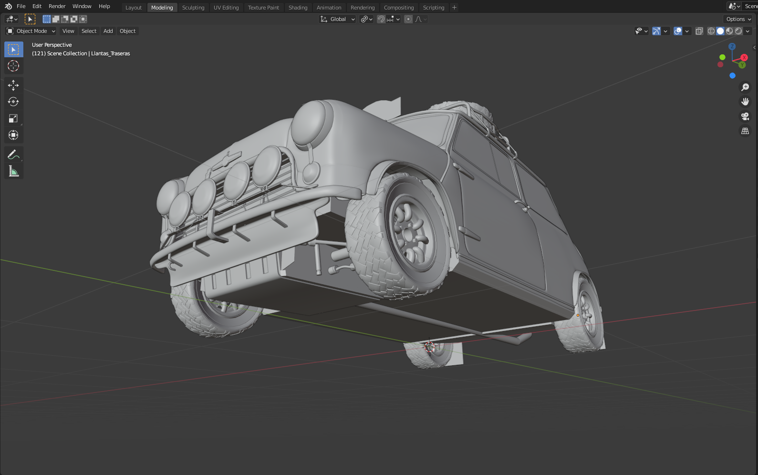The width and height of the screenshot is (758, 475).
Task: Select the Move tool
Action: pos(13,85)
